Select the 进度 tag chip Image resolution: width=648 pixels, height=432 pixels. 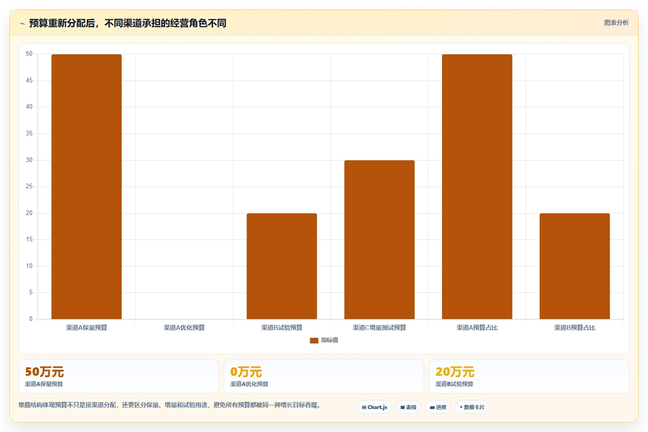point(438,407)
